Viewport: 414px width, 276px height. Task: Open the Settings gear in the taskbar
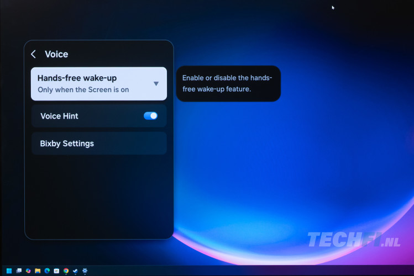click(x=85, y=270)
